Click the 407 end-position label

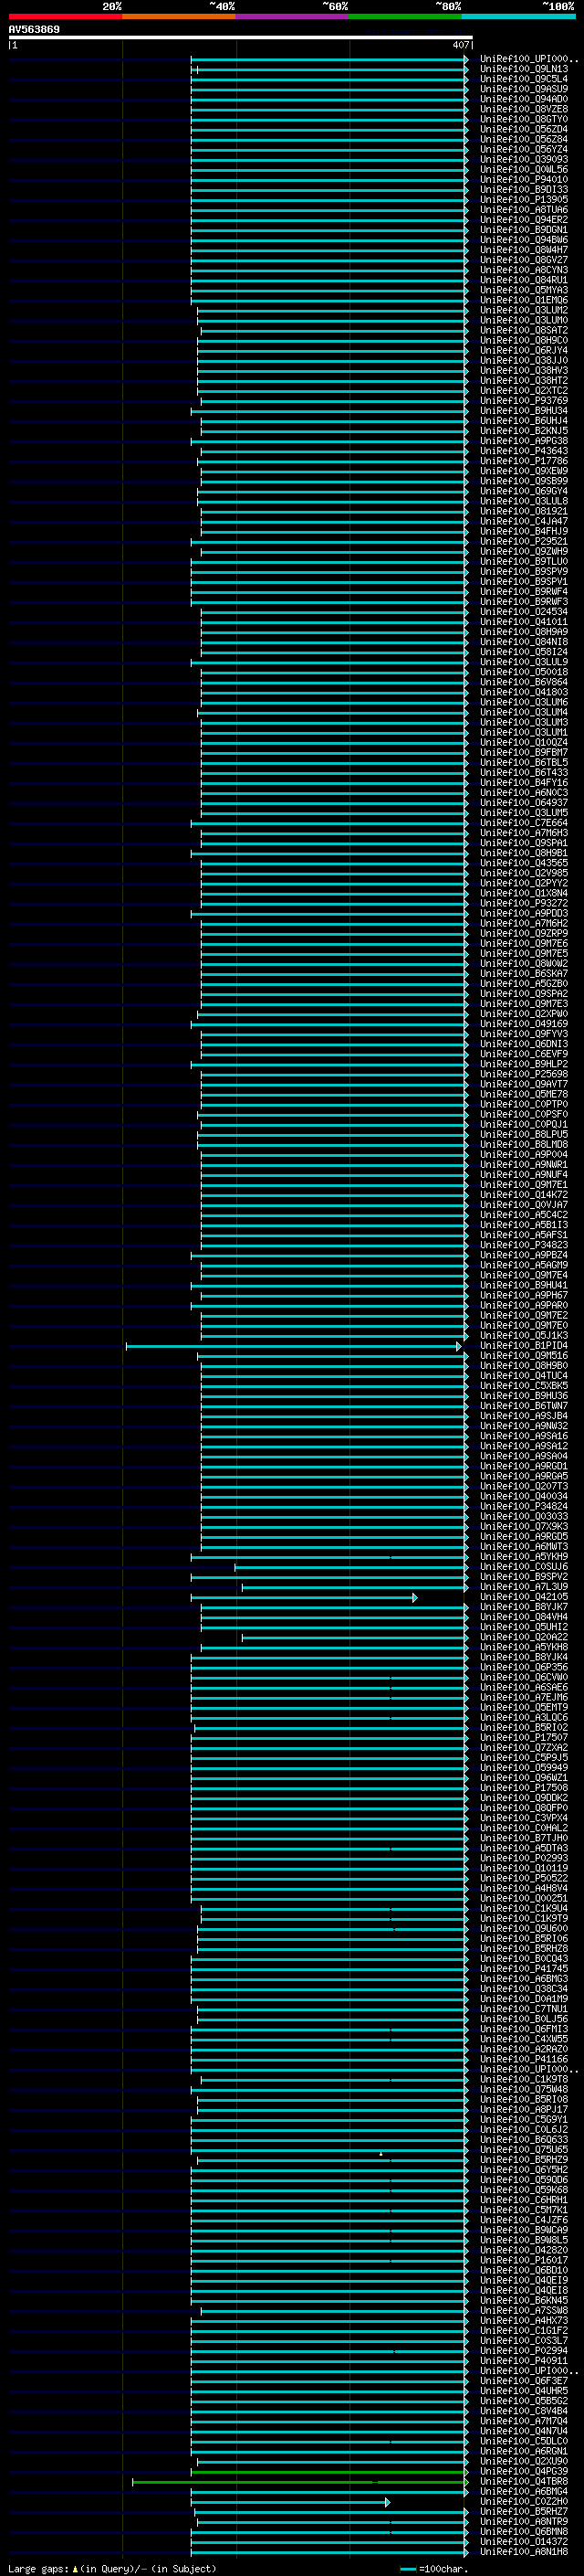(x=460, y=45)
